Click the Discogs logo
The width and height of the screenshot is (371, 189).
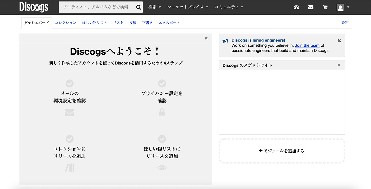coord(34,7)
